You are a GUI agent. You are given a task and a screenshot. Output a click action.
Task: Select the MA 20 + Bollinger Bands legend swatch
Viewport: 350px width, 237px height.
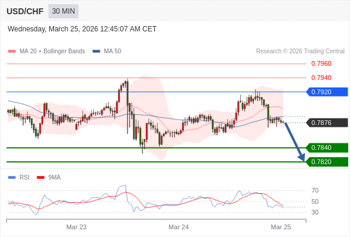[x=12, y=52]
